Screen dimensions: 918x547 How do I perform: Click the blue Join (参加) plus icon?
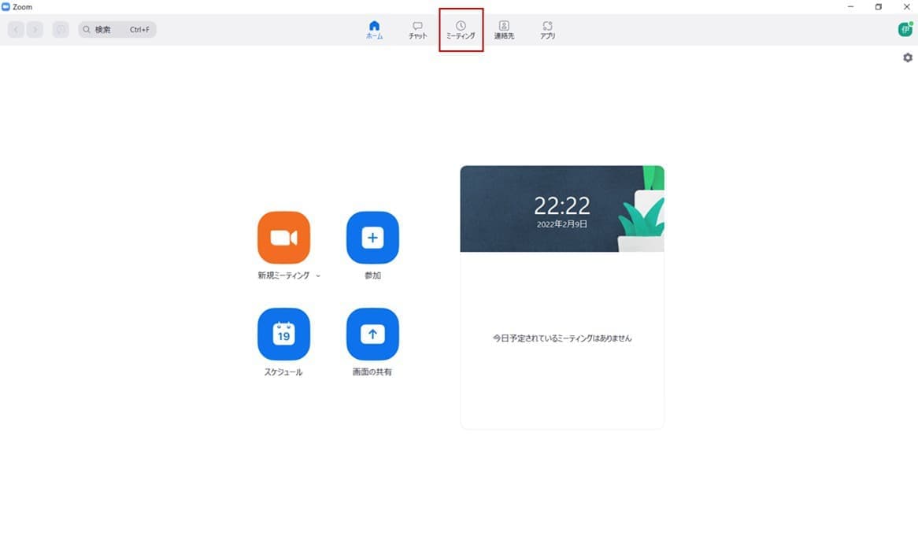click(372, 238)
